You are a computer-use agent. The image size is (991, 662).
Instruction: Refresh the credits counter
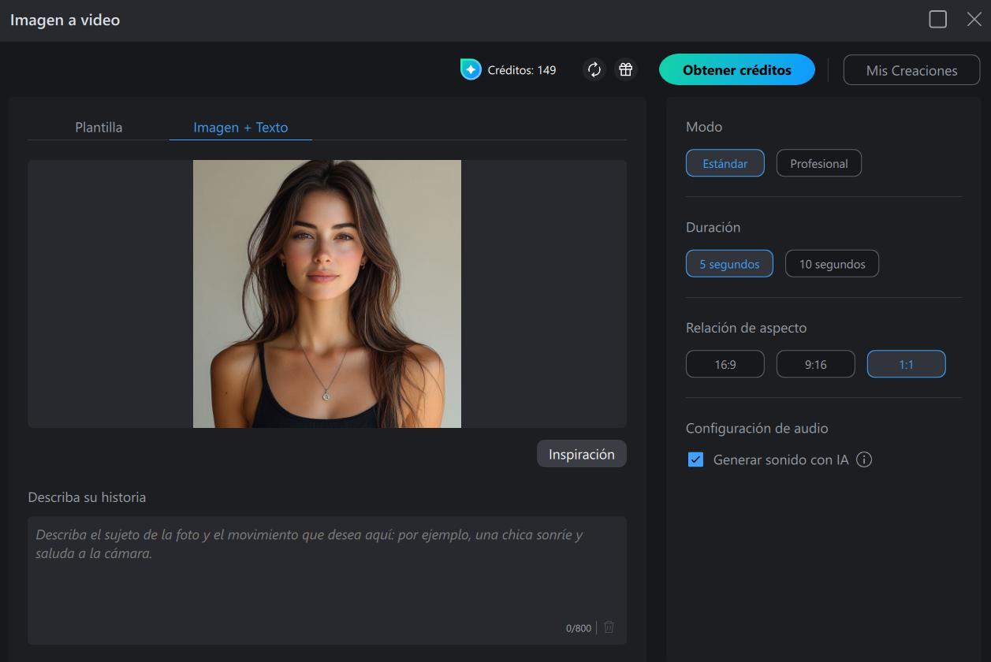594,69
